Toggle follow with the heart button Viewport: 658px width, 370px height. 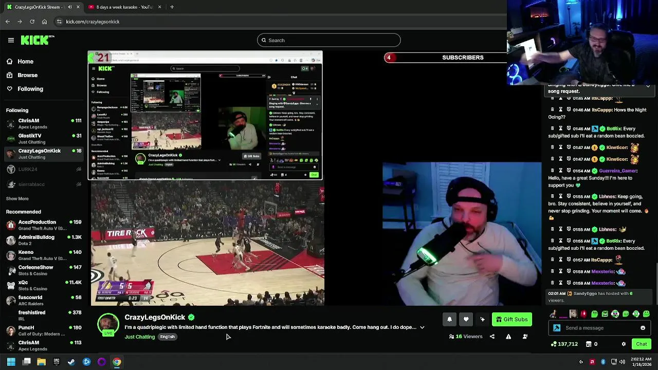click(466, 320)
